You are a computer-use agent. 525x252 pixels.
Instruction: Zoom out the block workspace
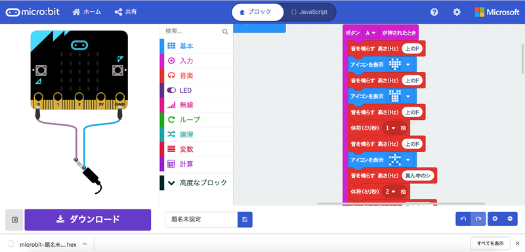[511, 219]
